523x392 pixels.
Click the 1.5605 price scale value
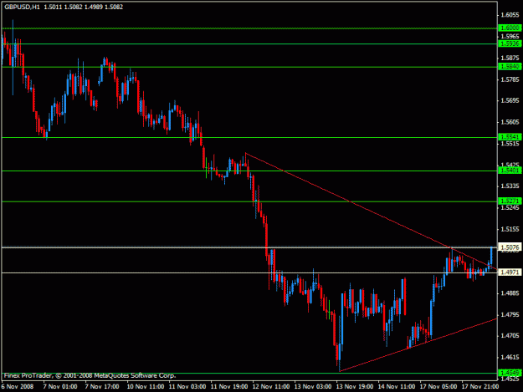tap(510, 122)
